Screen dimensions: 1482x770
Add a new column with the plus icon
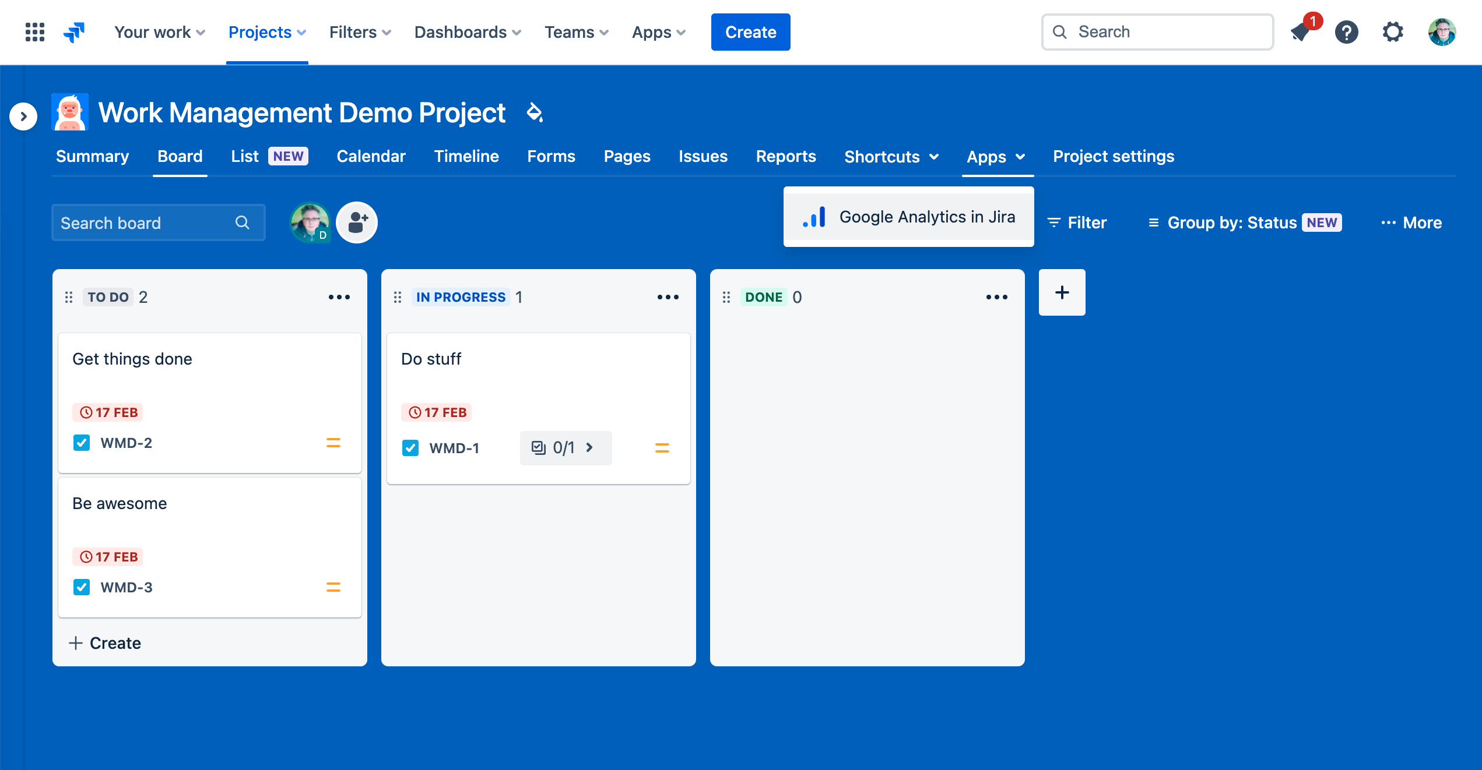tap(1062, 292)
